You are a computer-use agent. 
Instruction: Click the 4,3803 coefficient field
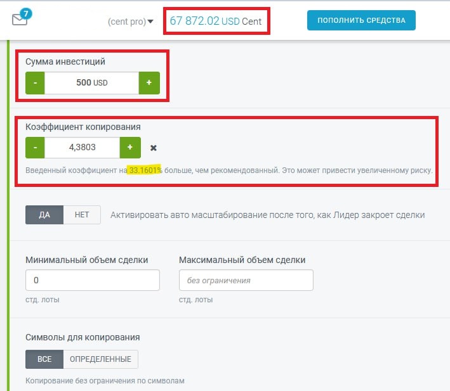click(x=83, y=148)
